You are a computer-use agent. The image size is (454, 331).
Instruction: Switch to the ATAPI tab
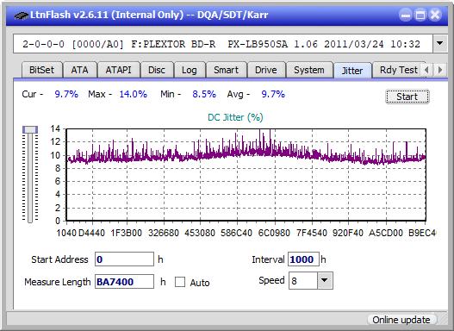coord(118,70)
